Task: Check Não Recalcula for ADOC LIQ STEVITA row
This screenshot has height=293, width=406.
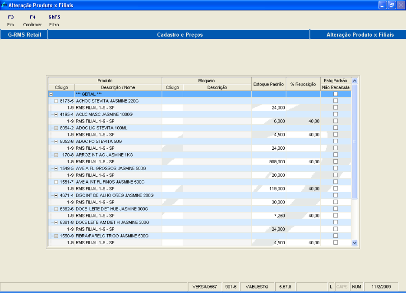Action: pos(336,128)
